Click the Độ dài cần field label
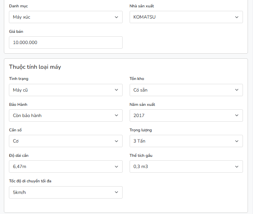The height and width of the screenshot is (214, 253). [x=19, y=156]
